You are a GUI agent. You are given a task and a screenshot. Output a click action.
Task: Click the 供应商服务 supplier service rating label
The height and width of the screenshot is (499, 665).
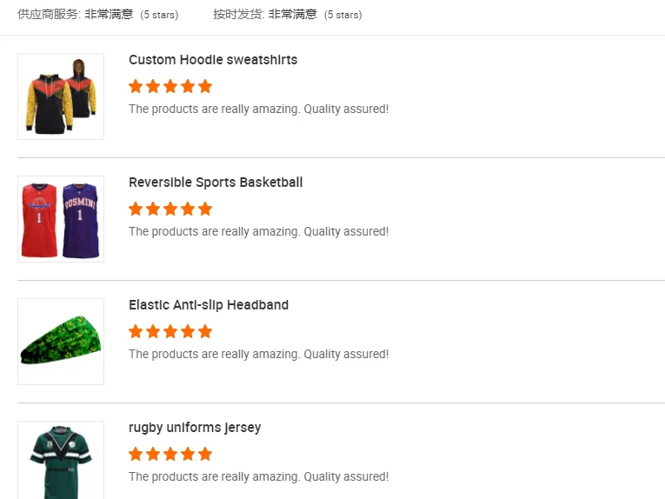click(49, 14)
